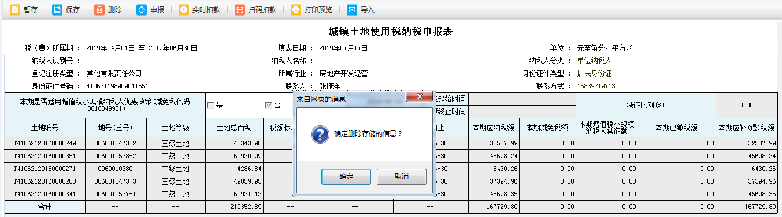
Task: Click parcel number 0060010473-2
Action: click(x=116, y=143)
